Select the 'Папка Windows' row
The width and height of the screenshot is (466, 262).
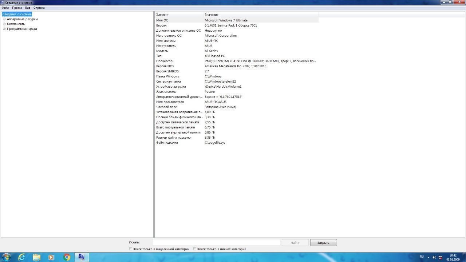237,76
